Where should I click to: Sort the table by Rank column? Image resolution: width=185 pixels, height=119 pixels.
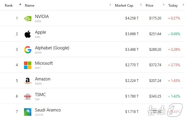coord(9,6)
